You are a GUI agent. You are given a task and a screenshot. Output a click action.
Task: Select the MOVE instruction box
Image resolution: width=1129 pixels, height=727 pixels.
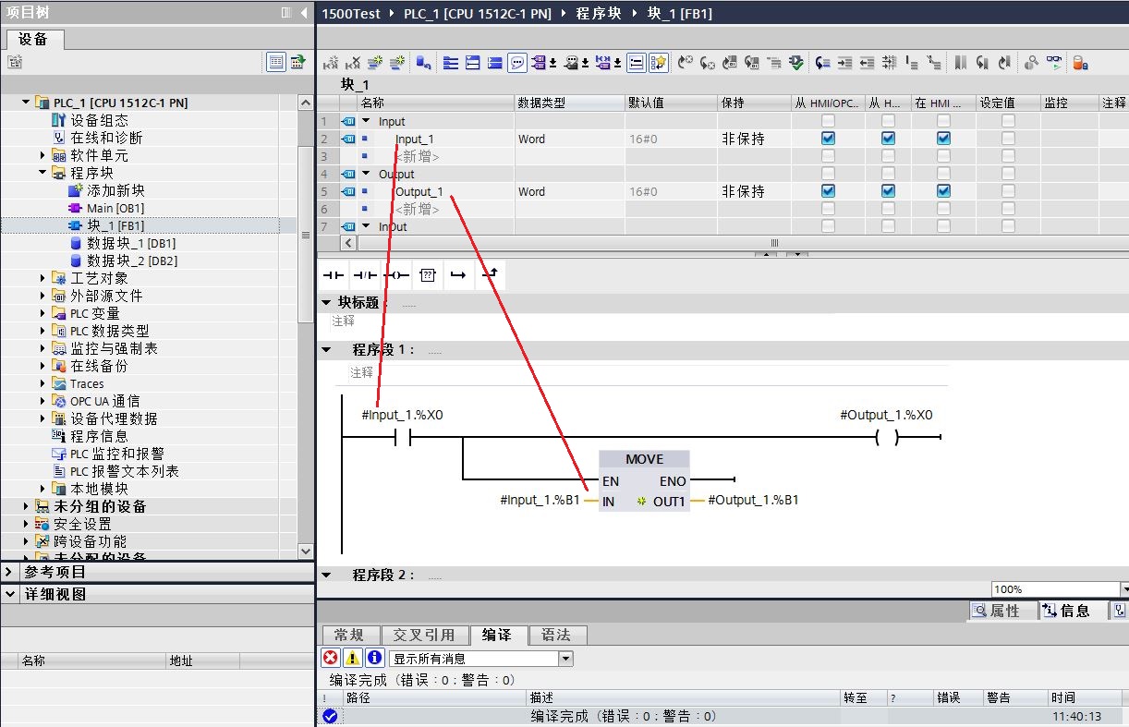tap(644, 480)
